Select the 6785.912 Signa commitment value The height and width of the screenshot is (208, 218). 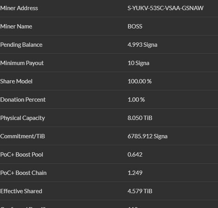(x=147, y=136)
